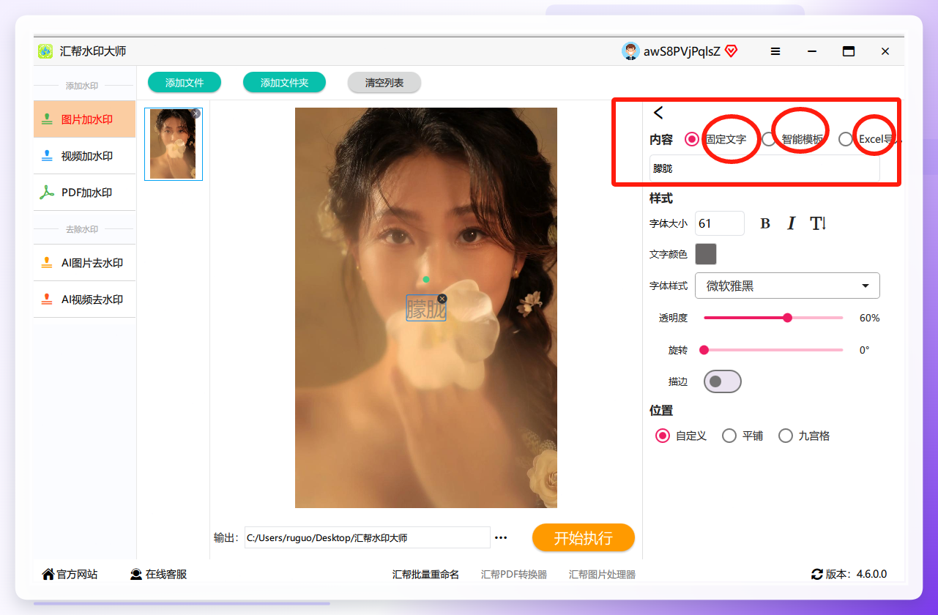Toggle vertical text direction icon
Screen dimensions: 938x615
[x=818, y=224]
